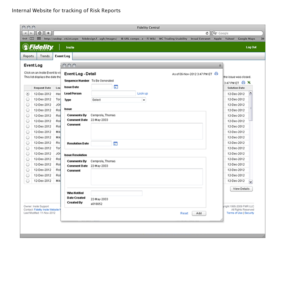Select the first row radio button
286x286 pixels.
[x=28, y=94]
